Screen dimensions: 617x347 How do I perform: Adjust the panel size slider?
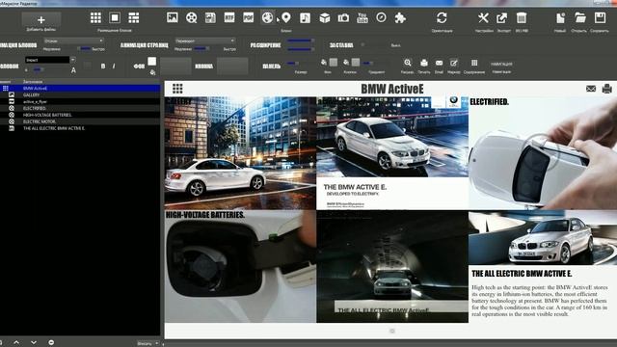292,64
